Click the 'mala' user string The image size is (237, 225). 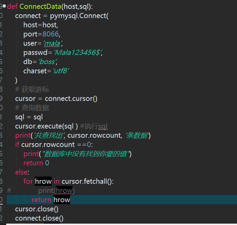52,43
